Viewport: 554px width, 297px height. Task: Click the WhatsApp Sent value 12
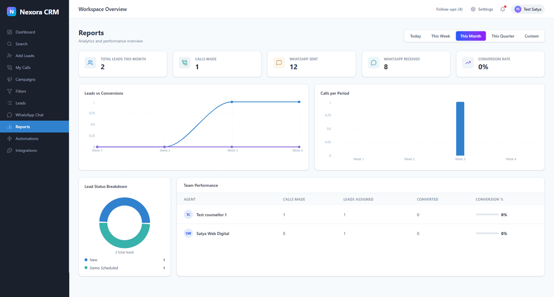[293, 67]
